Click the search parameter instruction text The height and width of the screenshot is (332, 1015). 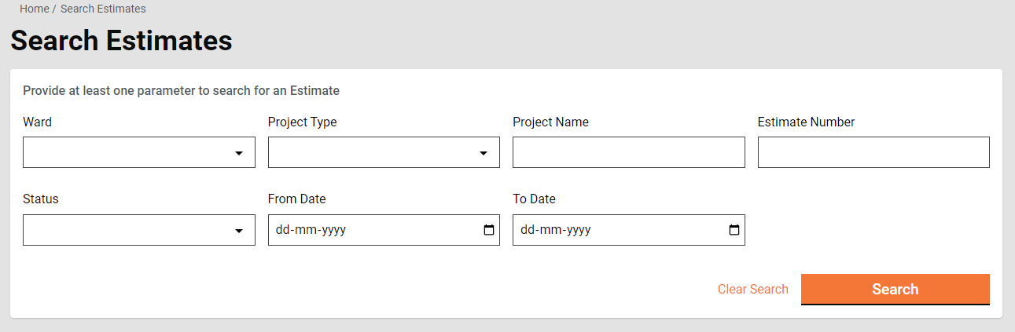coord(181,90)
